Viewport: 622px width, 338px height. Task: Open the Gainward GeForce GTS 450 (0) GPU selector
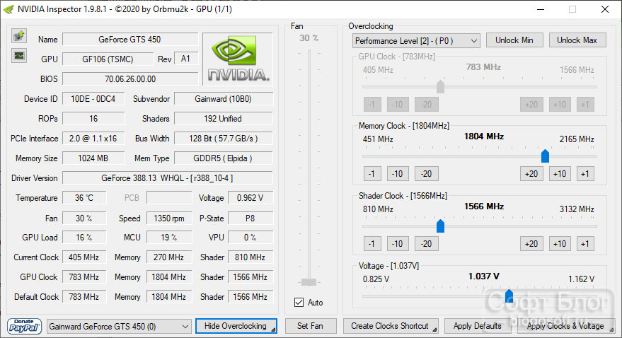(119, 327)
